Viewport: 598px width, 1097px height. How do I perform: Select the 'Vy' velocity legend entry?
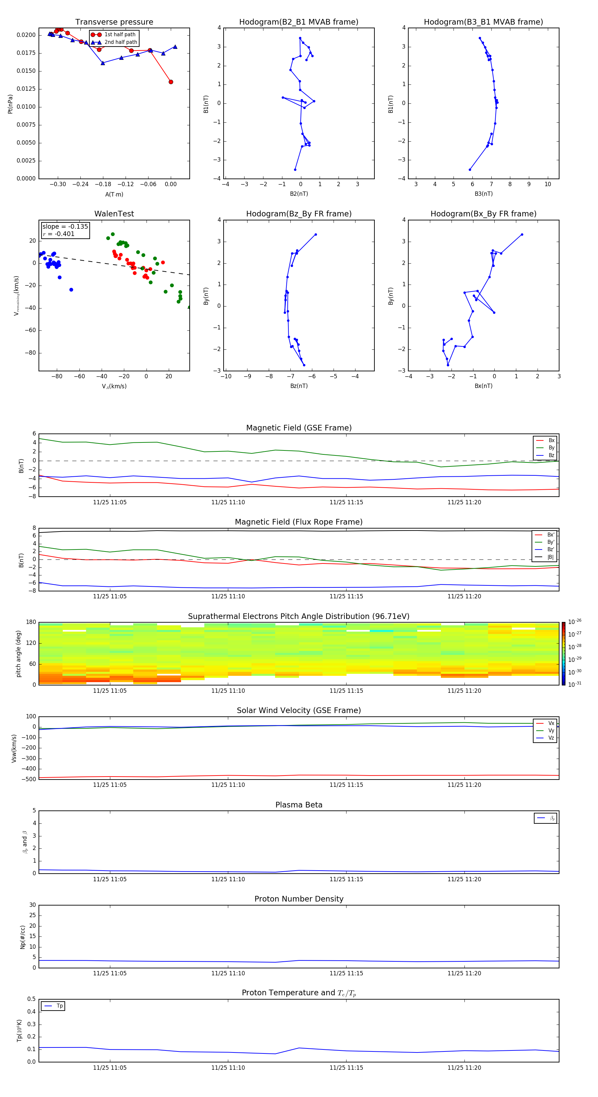click(x=545, y=730)
